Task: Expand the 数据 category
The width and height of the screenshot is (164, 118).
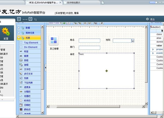Action: tap(29, 28)
